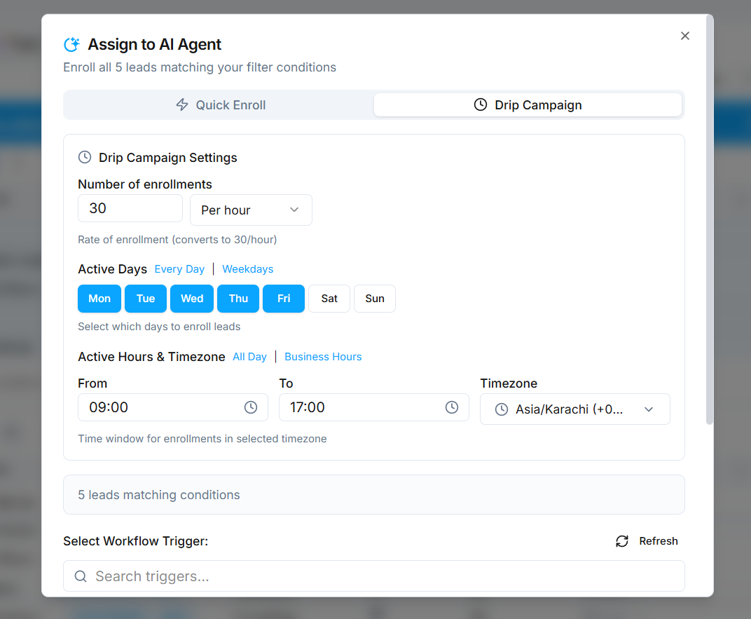Click the refresh arrows icon beside Refresh
751x619 pixels.
coord(622,541)
